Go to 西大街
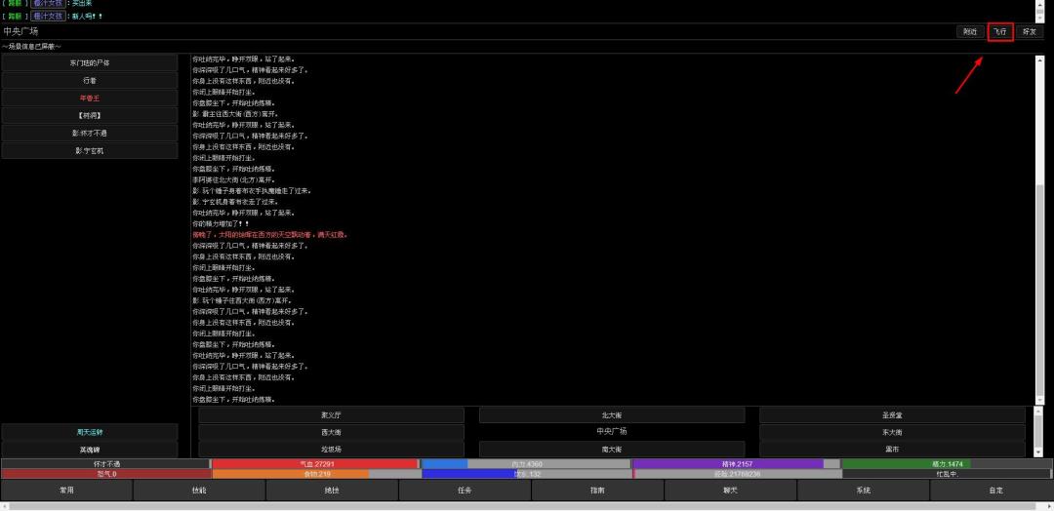The height and width of the screenshot is (511, 1054). pos(332,432)
